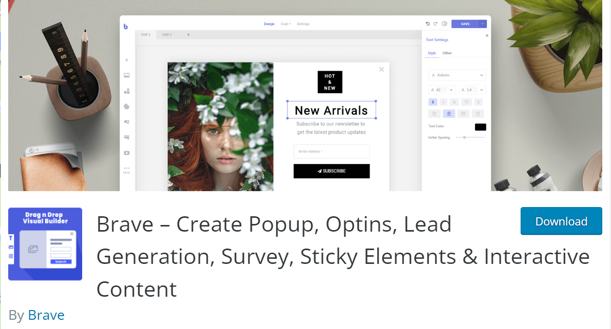Close the popup preview with the X

pyautogui.click(x=381, y=69)
